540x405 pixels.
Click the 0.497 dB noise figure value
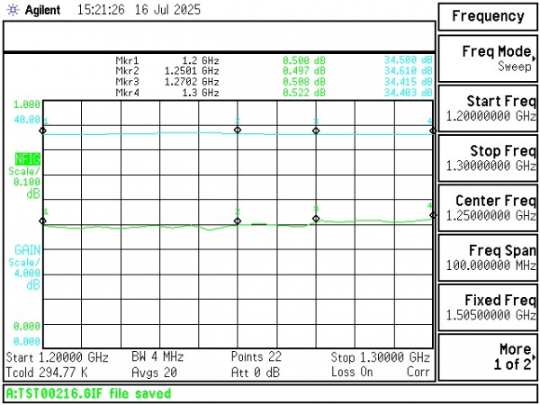coord(304,71)
